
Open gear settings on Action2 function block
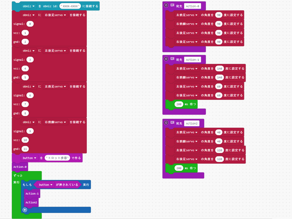point(166,123)
